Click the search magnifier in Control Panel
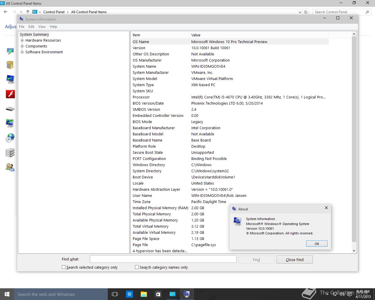The width and height of the screenshot is (375, 300). (x=367, y=12)
